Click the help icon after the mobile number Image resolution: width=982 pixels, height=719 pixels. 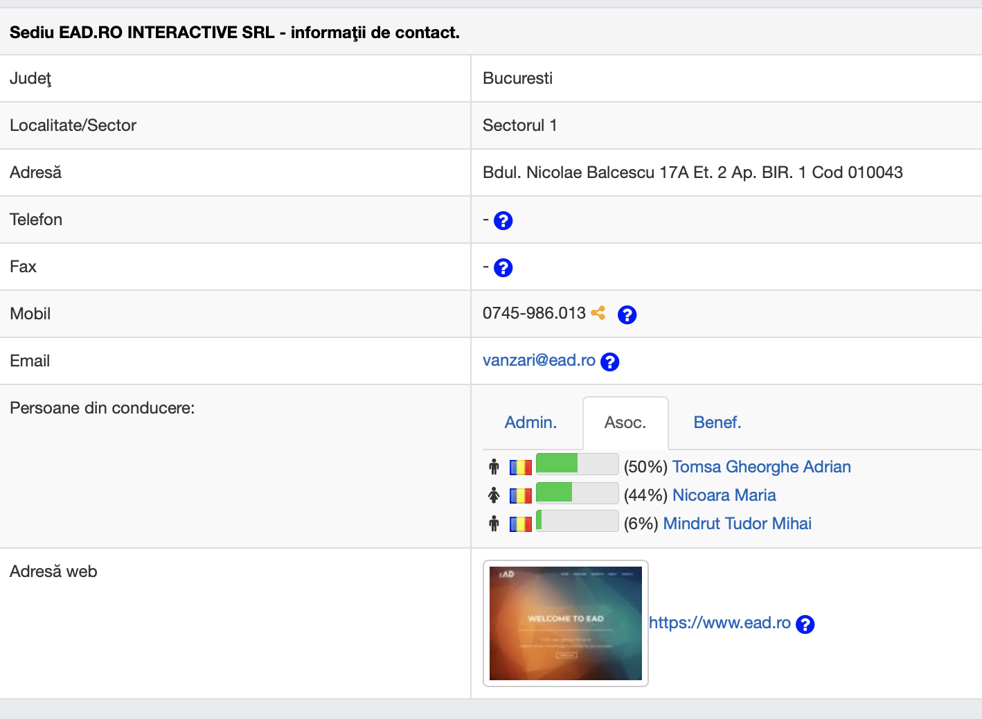[x=627, y=315]
